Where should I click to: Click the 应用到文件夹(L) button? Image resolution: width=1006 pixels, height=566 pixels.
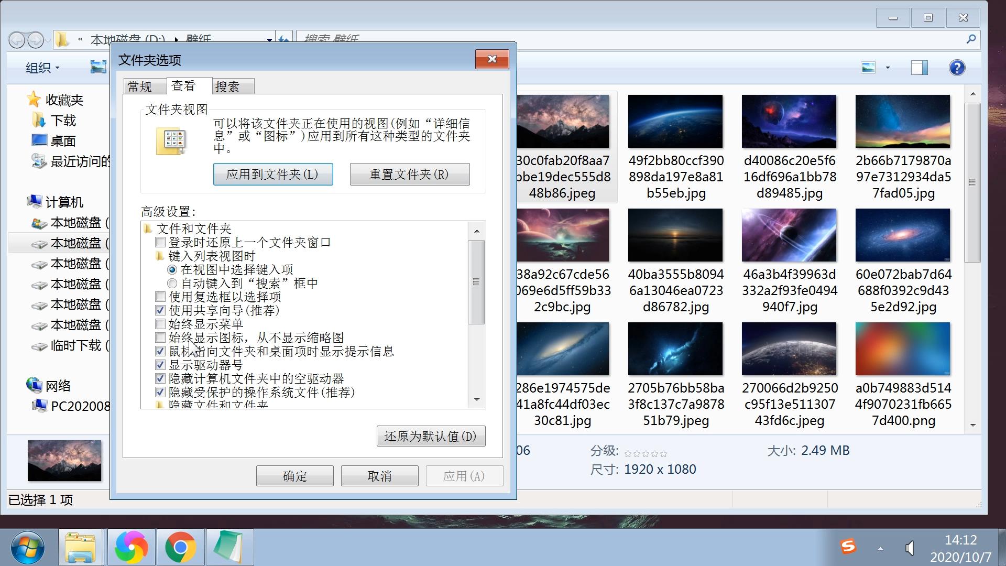pyautogui.click(x=273, y=174)
